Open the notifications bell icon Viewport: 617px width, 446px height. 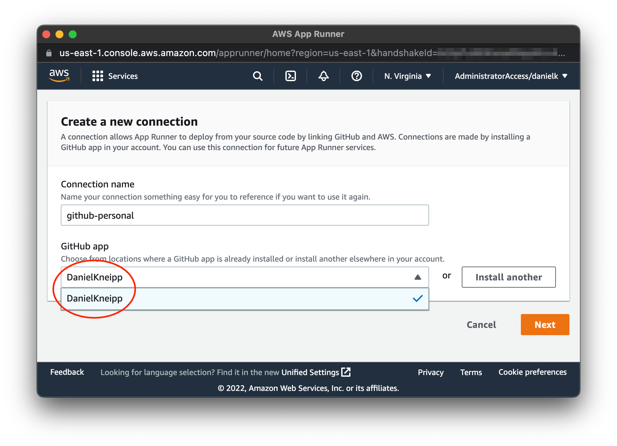click(323, 76)
